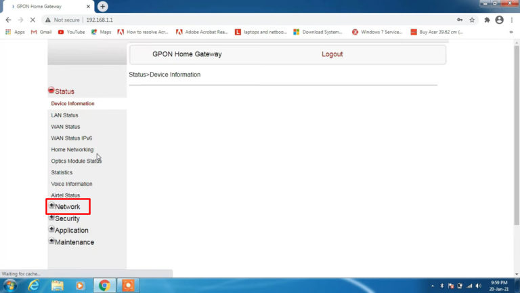
Task: Open Bluetooth tray icon
Action: tap(441, 286)
